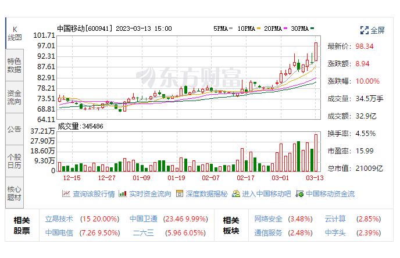This screenshot has width=400, height=258.
Task: Open fullscreen chart via 全屏 icon
Action: point(365,30)
